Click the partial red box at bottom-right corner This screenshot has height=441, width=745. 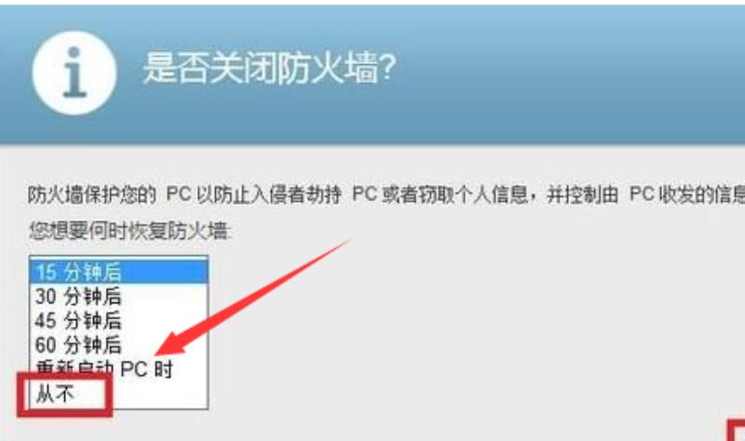tap(737, 431)
